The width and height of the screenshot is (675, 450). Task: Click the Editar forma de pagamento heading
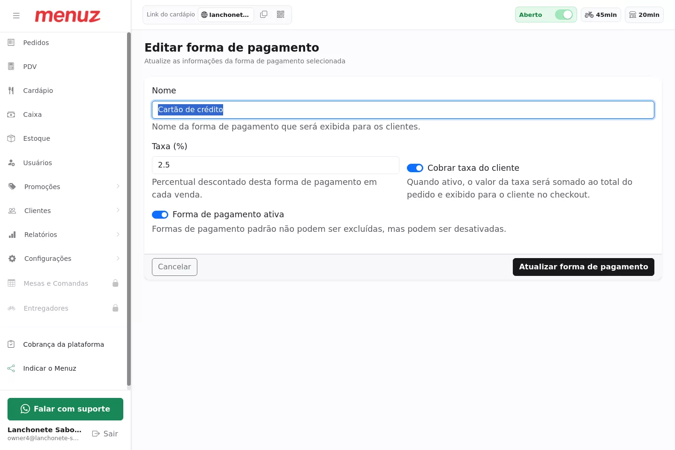tap(232, 47)
